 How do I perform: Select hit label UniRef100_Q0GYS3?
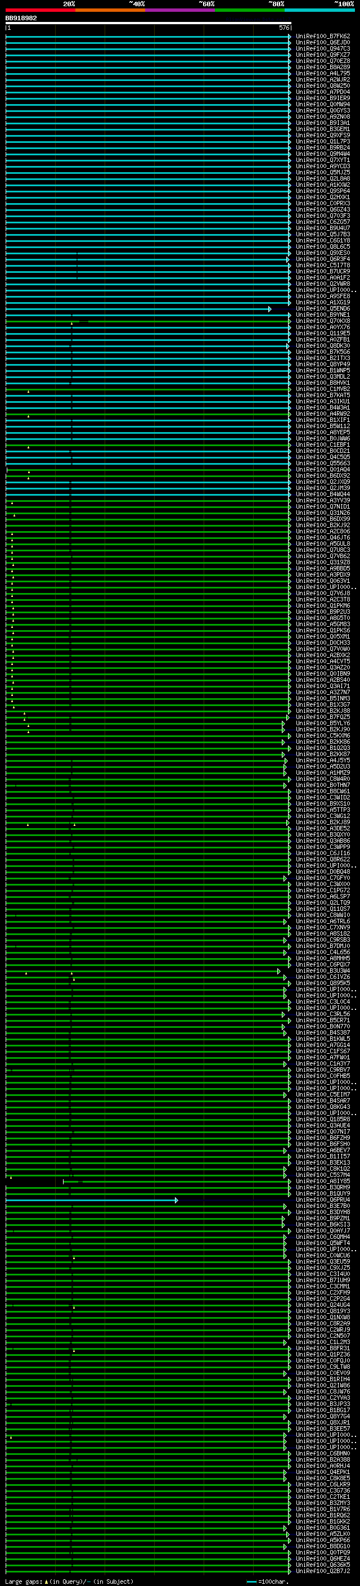[x=322, y=110]
